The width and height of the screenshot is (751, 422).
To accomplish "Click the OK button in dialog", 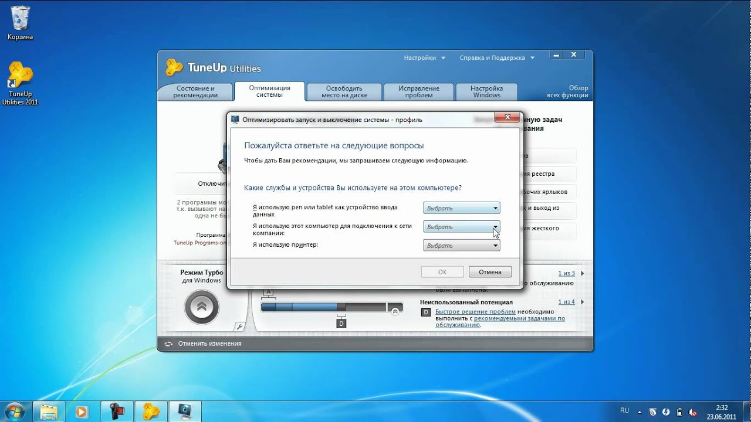I will click(x=442, y=272).
